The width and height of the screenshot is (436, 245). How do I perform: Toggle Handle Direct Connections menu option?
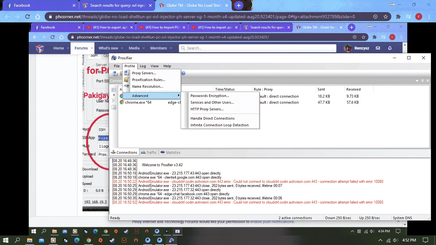pyautogui.click(x=213, y=118)
